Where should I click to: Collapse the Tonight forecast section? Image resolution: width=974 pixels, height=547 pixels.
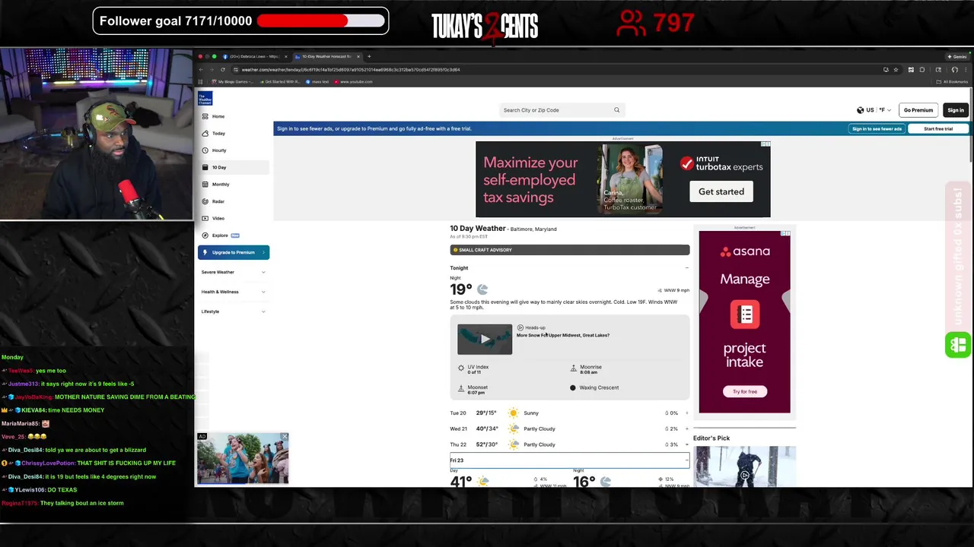pos(686,268)
